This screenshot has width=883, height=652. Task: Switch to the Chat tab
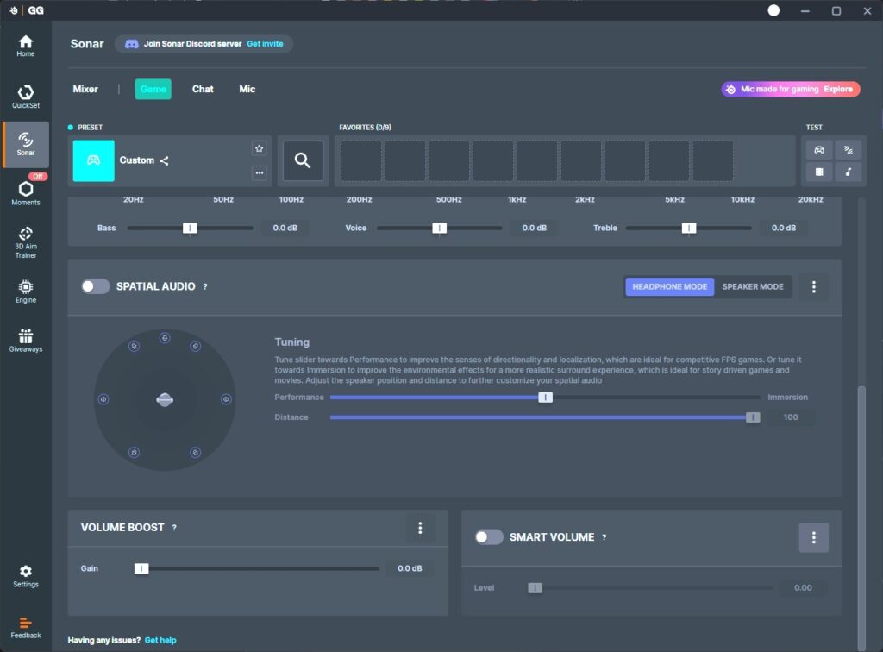(x=203, y=89)
